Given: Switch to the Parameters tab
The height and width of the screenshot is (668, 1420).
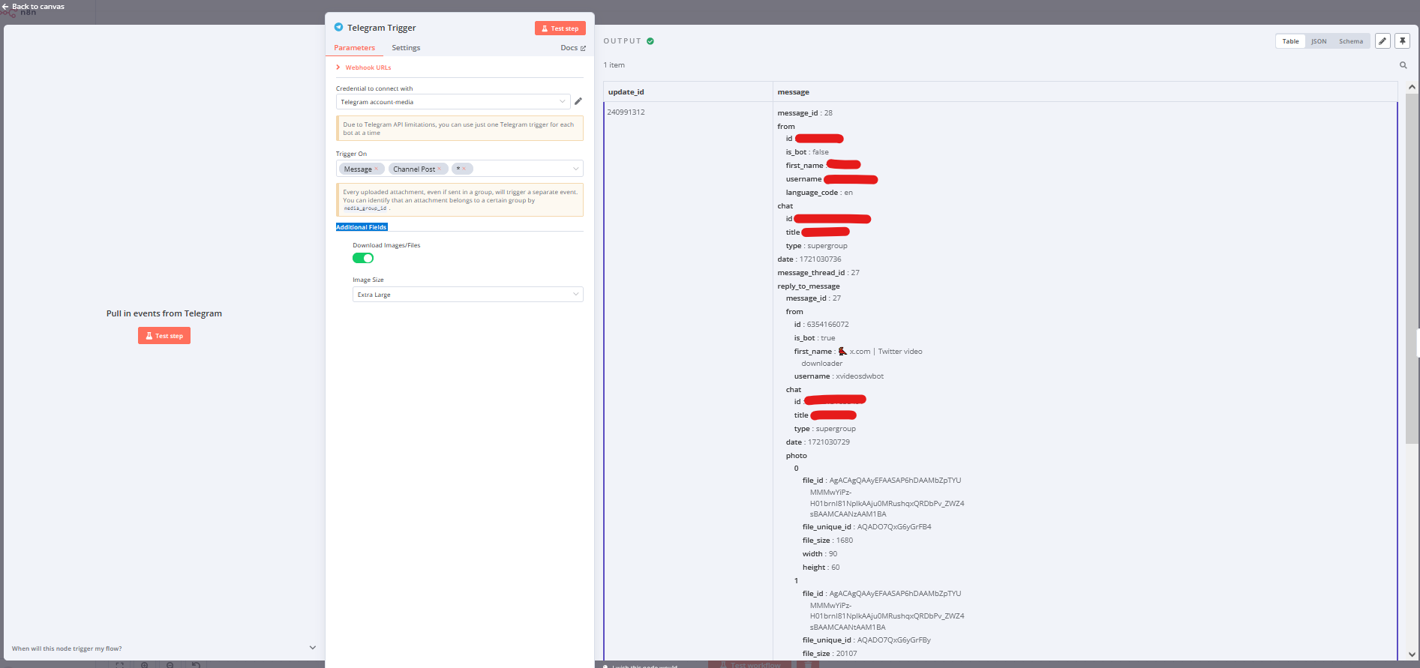Looking at the screenshot, I should pyautogui.click(x=354, y=48).
